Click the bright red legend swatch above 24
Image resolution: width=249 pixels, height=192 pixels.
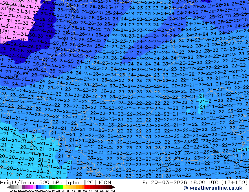pyautogui.click(x=86, y=187)
